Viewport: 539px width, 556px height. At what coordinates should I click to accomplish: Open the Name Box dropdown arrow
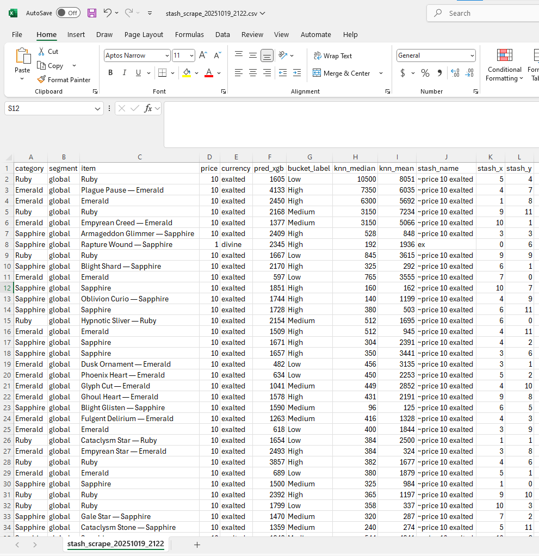pos(97,109)
